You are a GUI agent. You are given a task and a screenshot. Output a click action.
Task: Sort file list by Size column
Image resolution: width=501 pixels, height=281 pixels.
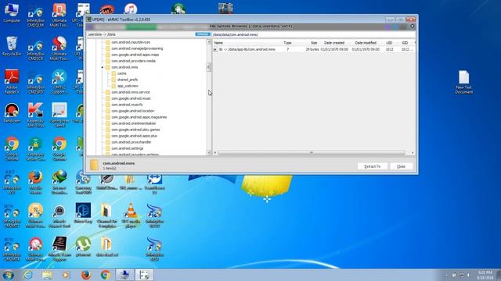(313, 43)
